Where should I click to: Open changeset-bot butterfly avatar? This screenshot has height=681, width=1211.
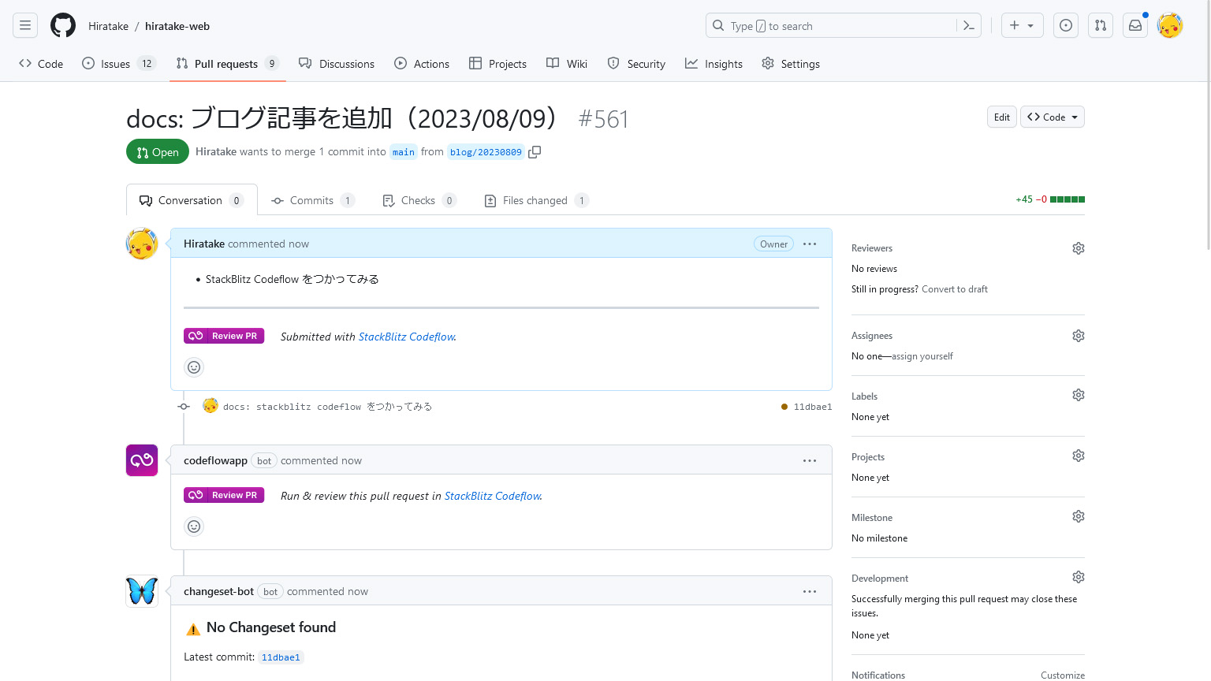coord(142,591)
